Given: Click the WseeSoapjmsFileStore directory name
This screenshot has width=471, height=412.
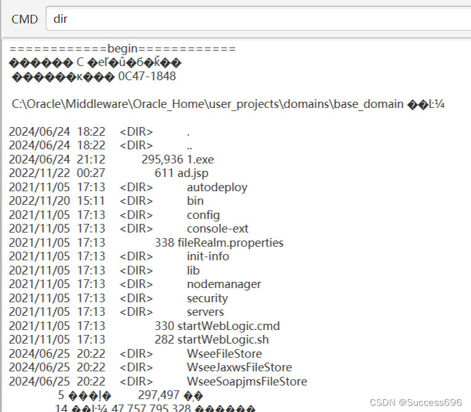Looking at the screenshot, I should click(x=247, y=381).
